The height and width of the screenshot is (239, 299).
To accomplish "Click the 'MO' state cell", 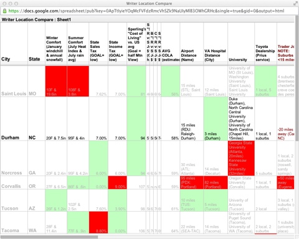I will 37,82.
